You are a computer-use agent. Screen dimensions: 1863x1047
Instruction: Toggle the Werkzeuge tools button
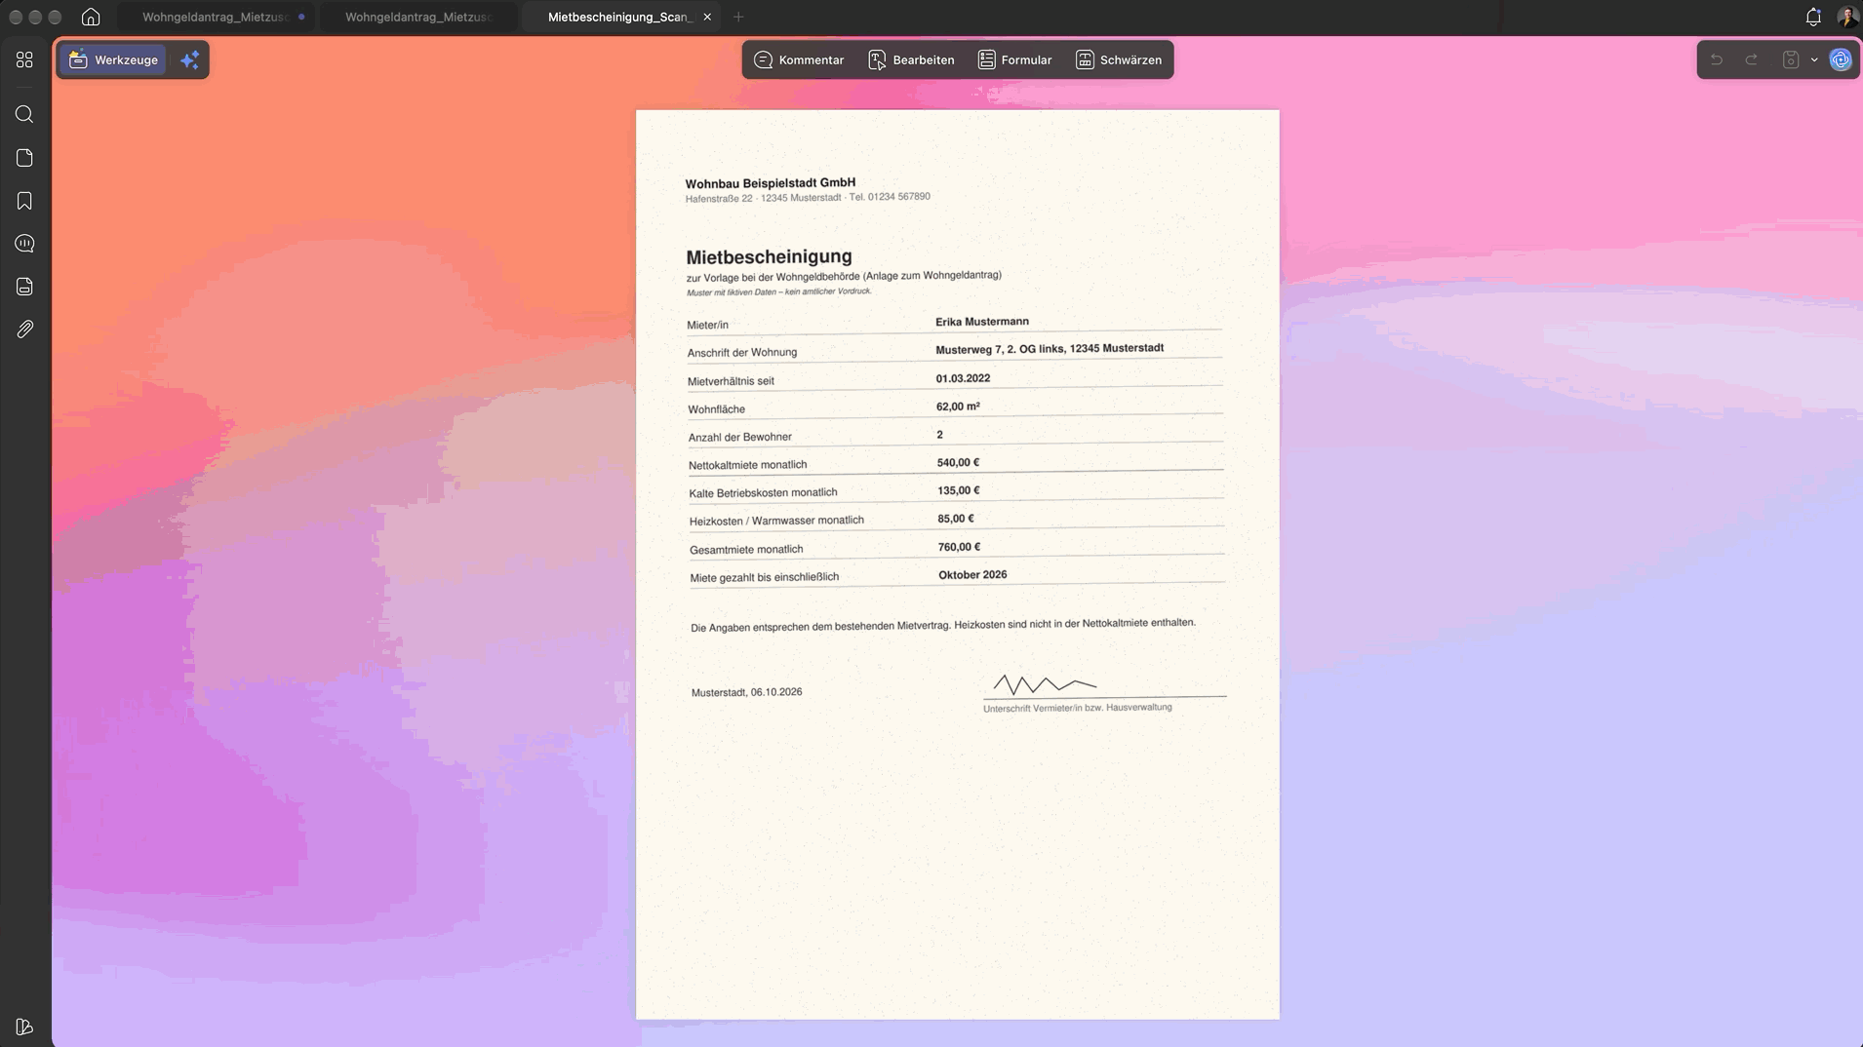tap(113, 59)
